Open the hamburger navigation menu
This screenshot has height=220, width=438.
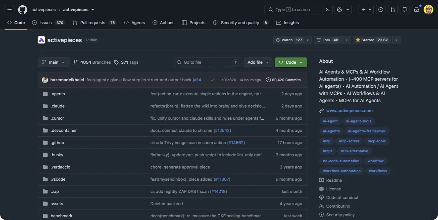coord(9,10)
